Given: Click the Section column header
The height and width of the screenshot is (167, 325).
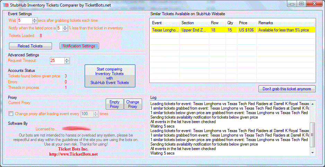Looking at the screenshot, I should (x=194, y=23).
